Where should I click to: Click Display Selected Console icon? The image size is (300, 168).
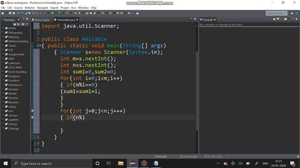pyautogui.click(x=278, y=19)
